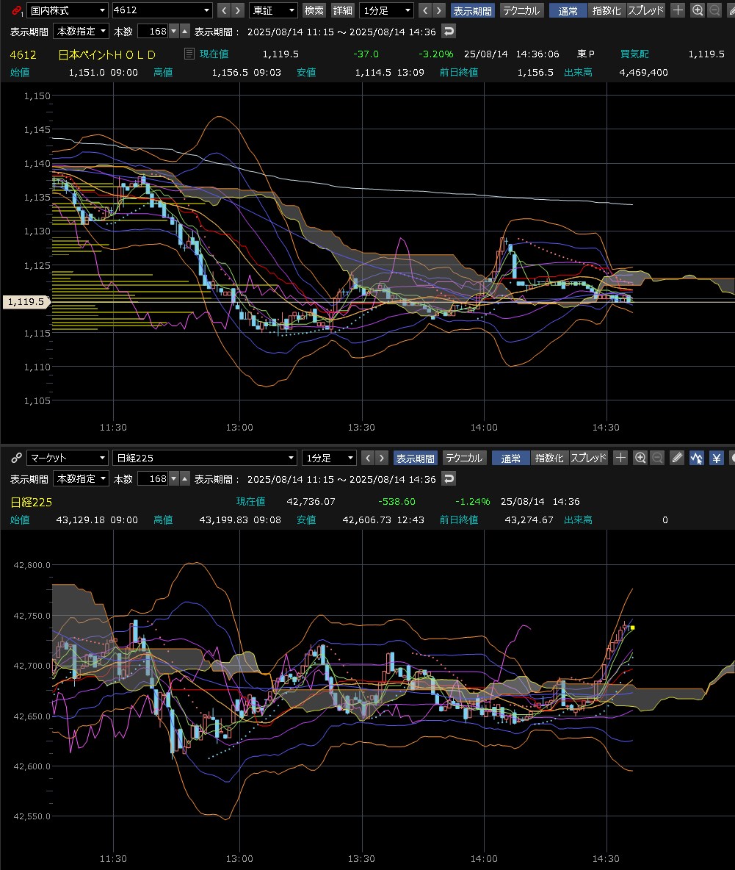This screenshot has height=870, width=735.
Task: Select 指数化 mode in the bottom chart
Action: click(549, 459)
